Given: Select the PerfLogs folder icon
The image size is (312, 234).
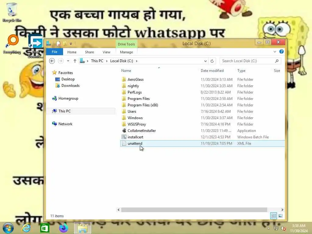Looking at the screenshot, I should coord(124,92).
